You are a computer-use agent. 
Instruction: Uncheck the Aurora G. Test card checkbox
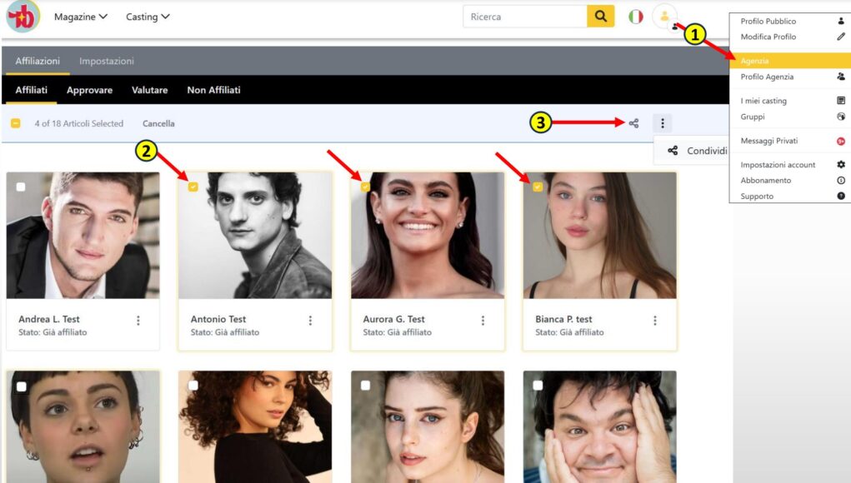tap(365, 187)
